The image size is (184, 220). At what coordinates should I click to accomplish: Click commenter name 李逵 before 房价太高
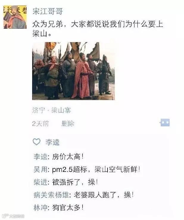pyautogui.click(x=41, y=157)
